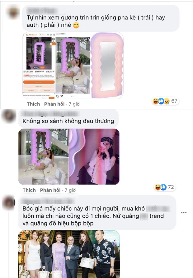This screenshot has width=193, height=278.
Task: Open the side-by-side selfie image in second comment
Action: [x=69, y=157]
